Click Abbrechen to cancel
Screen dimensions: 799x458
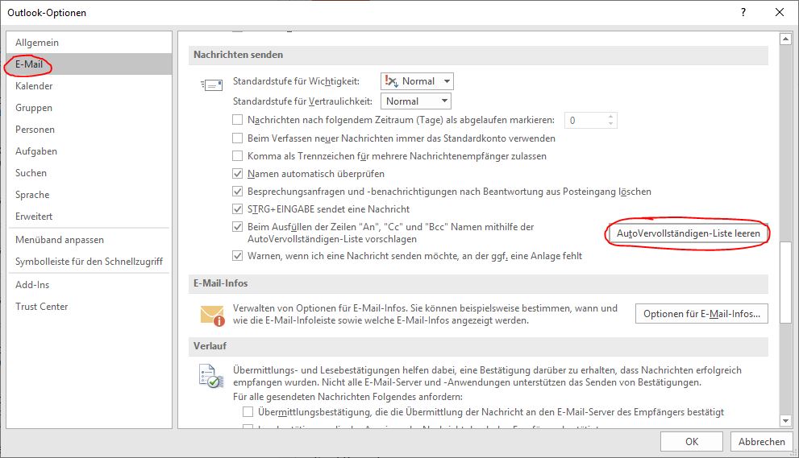click(x=762, y=442)
